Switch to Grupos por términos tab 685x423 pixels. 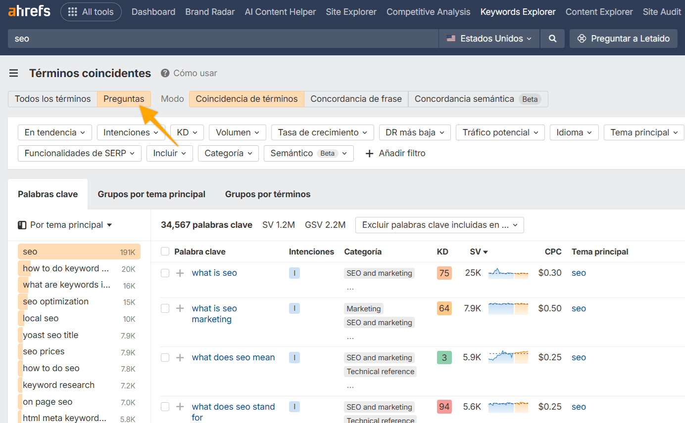click(268, 194)
